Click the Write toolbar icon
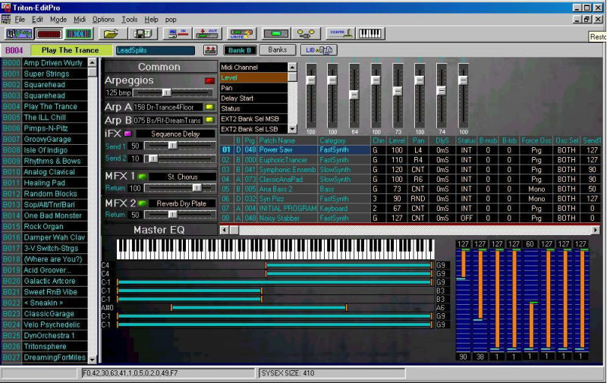Viewport: 607px width, 383px height. [240, 33]
